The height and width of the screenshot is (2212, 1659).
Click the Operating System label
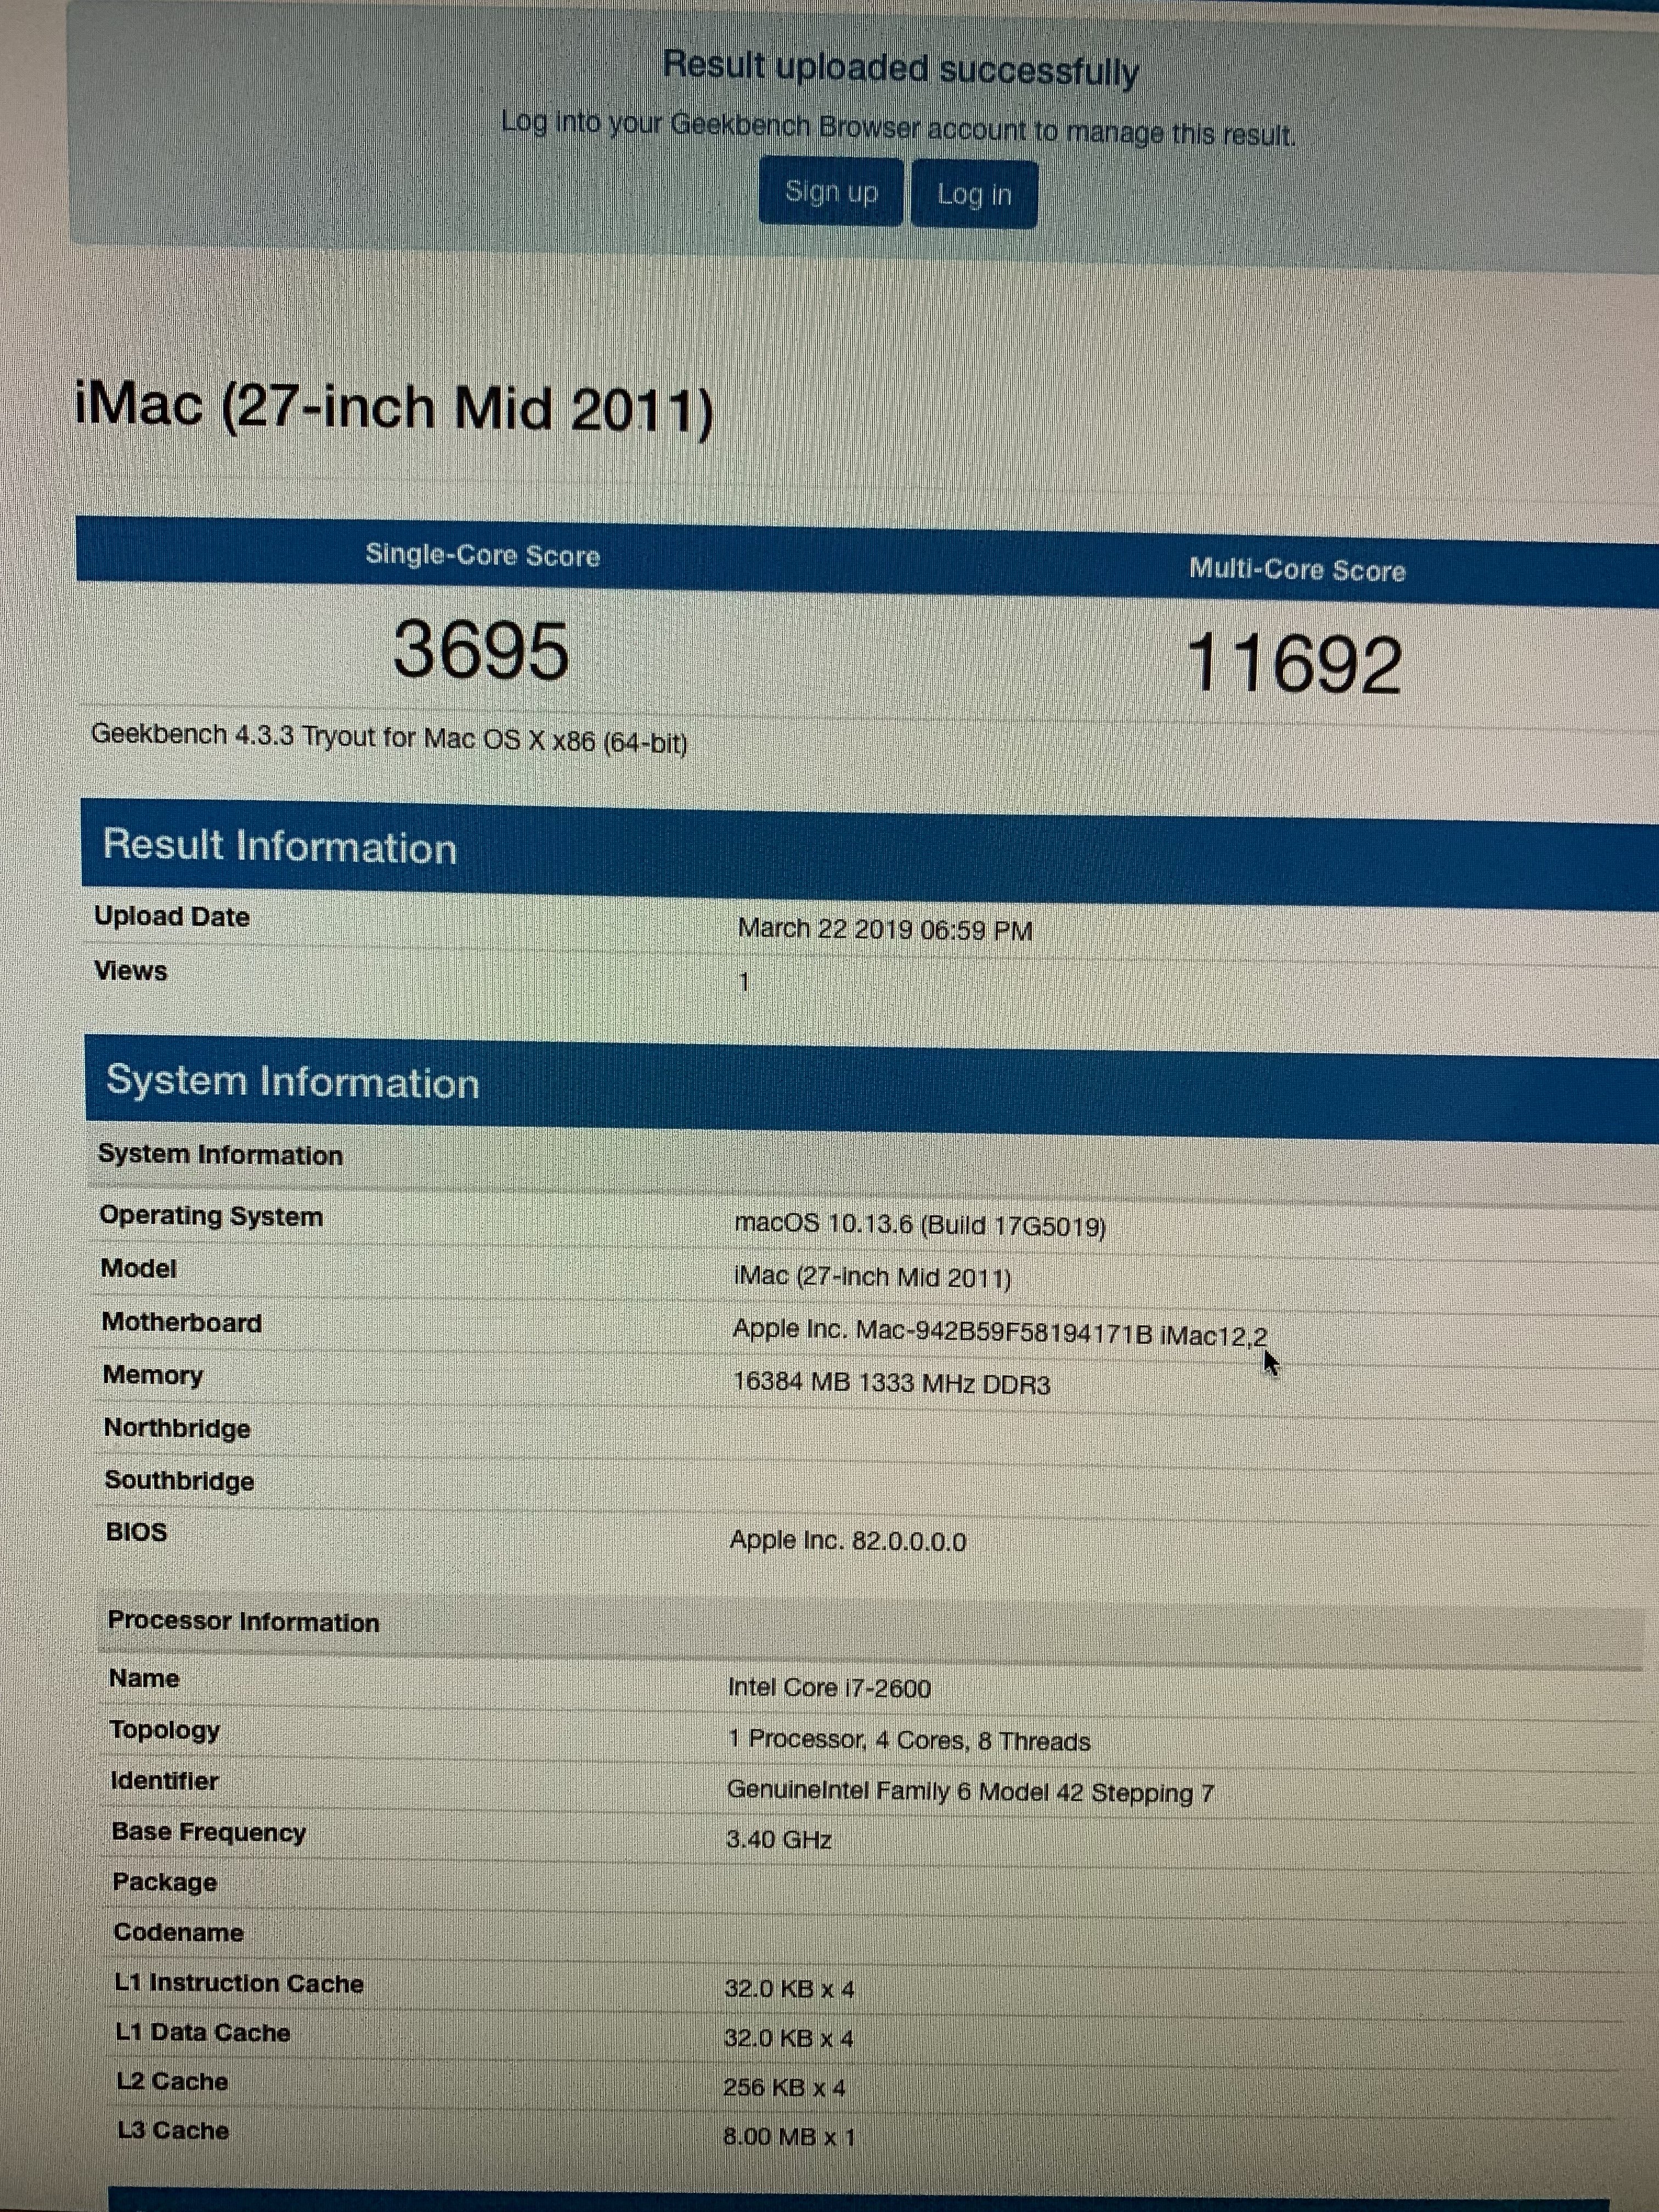coord(211,1216)
